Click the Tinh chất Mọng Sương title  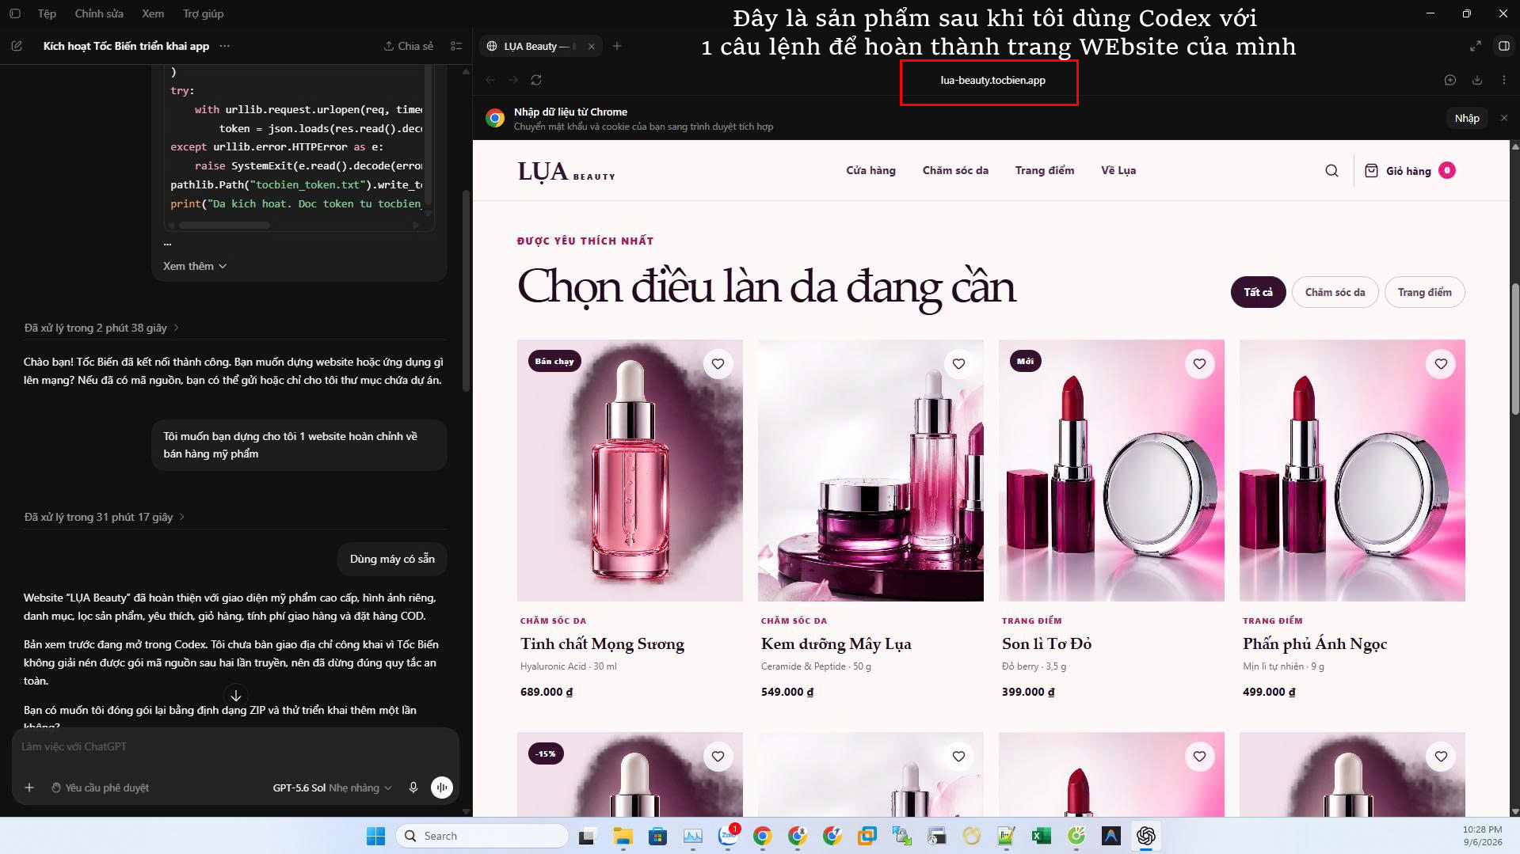point(602,643)
